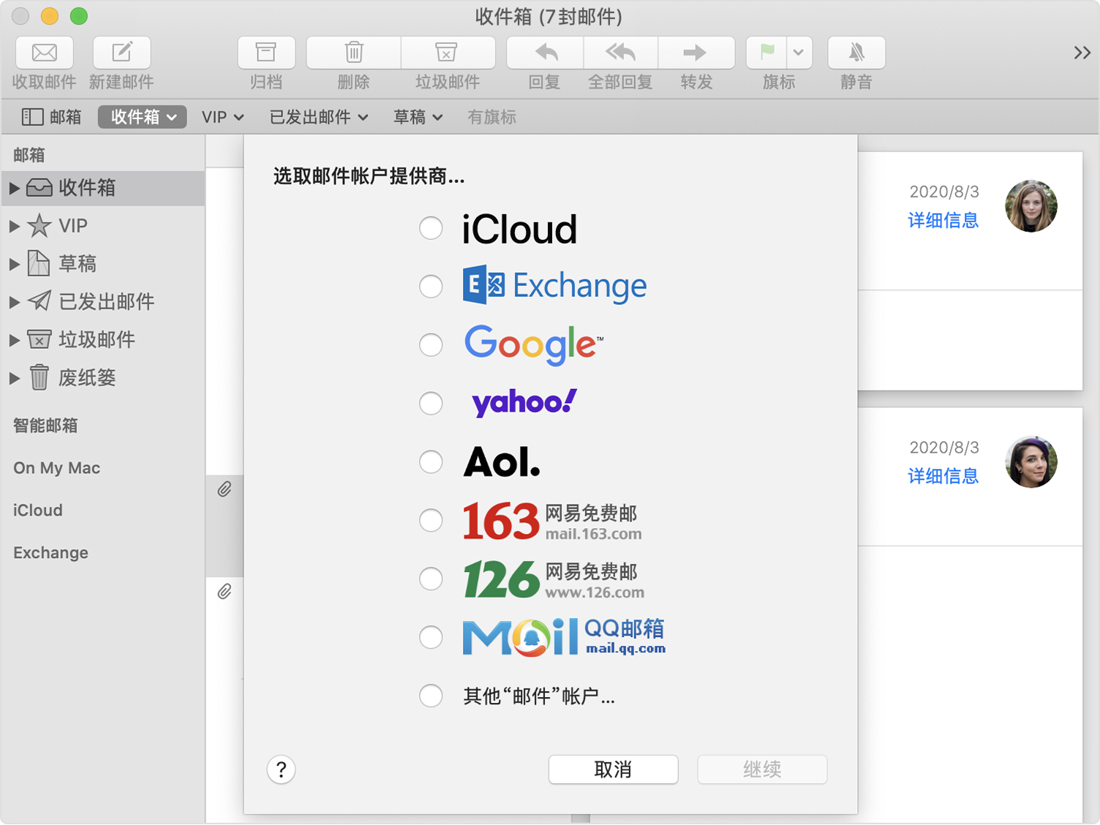The height and width of the screenshot is (825, 1100).
Task: Select the Aol radio button
Action: (431, 462)
